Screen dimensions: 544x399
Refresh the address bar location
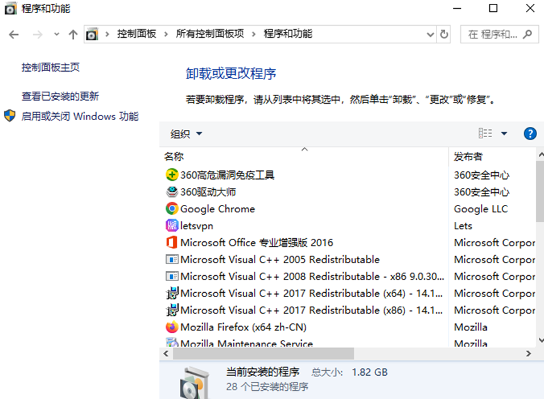(444, 34)
